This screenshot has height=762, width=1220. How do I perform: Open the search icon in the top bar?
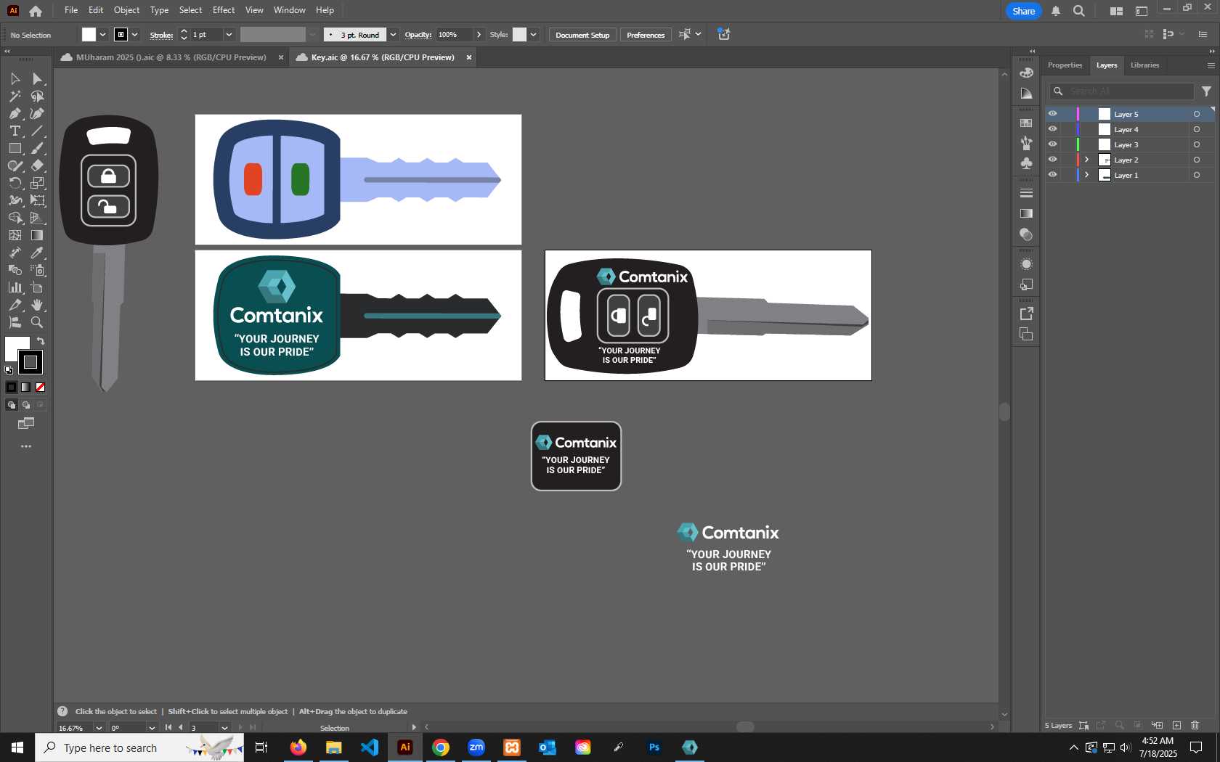[x=1079, y=11]
